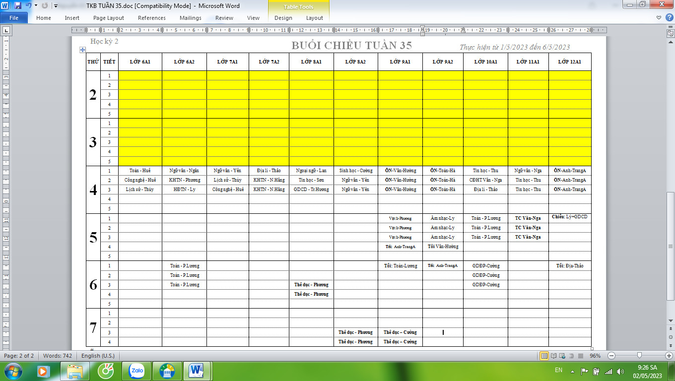Viewport: 675px width, 381px height.
Task: Open the File tab
Action: pyautogui.click(x=14, y=18)
